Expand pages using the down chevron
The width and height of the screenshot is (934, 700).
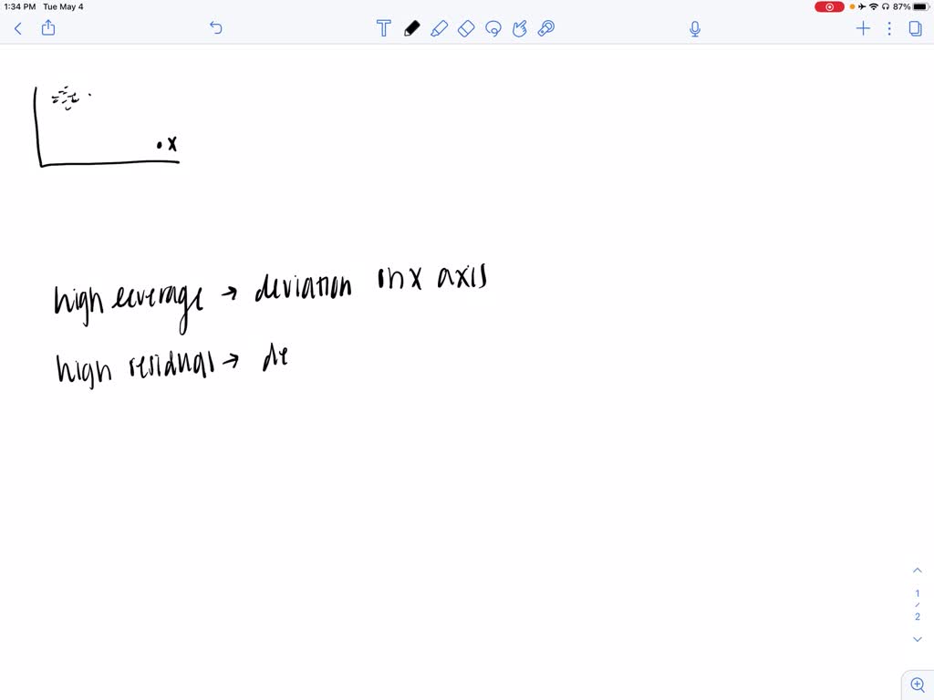(x=917, y=639)
